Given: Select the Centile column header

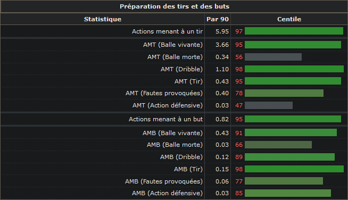Looking at the screenshot, I should click(289, 19).
